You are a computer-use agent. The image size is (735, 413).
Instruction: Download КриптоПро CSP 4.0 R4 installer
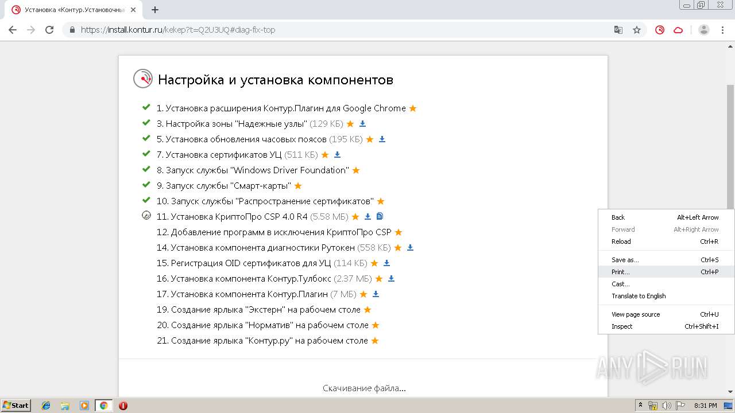click(x=367, y=217)
